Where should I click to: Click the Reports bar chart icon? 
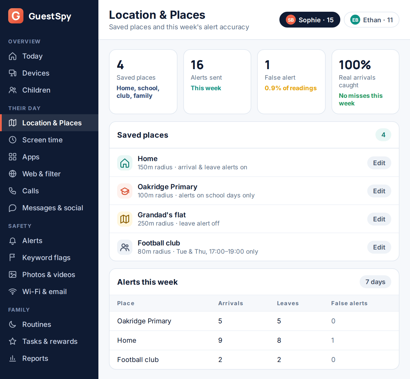tap(13, 358)
